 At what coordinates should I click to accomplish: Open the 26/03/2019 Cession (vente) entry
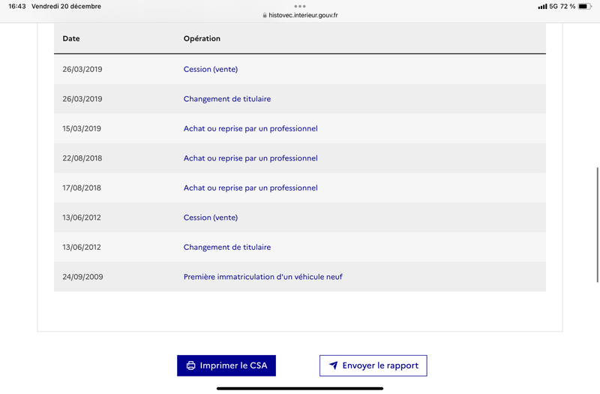pos(211,69)
